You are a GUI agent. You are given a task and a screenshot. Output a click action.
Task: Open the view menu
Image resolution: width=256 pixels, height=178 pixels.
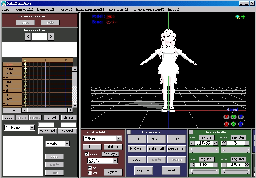click(x=66, y=9)
